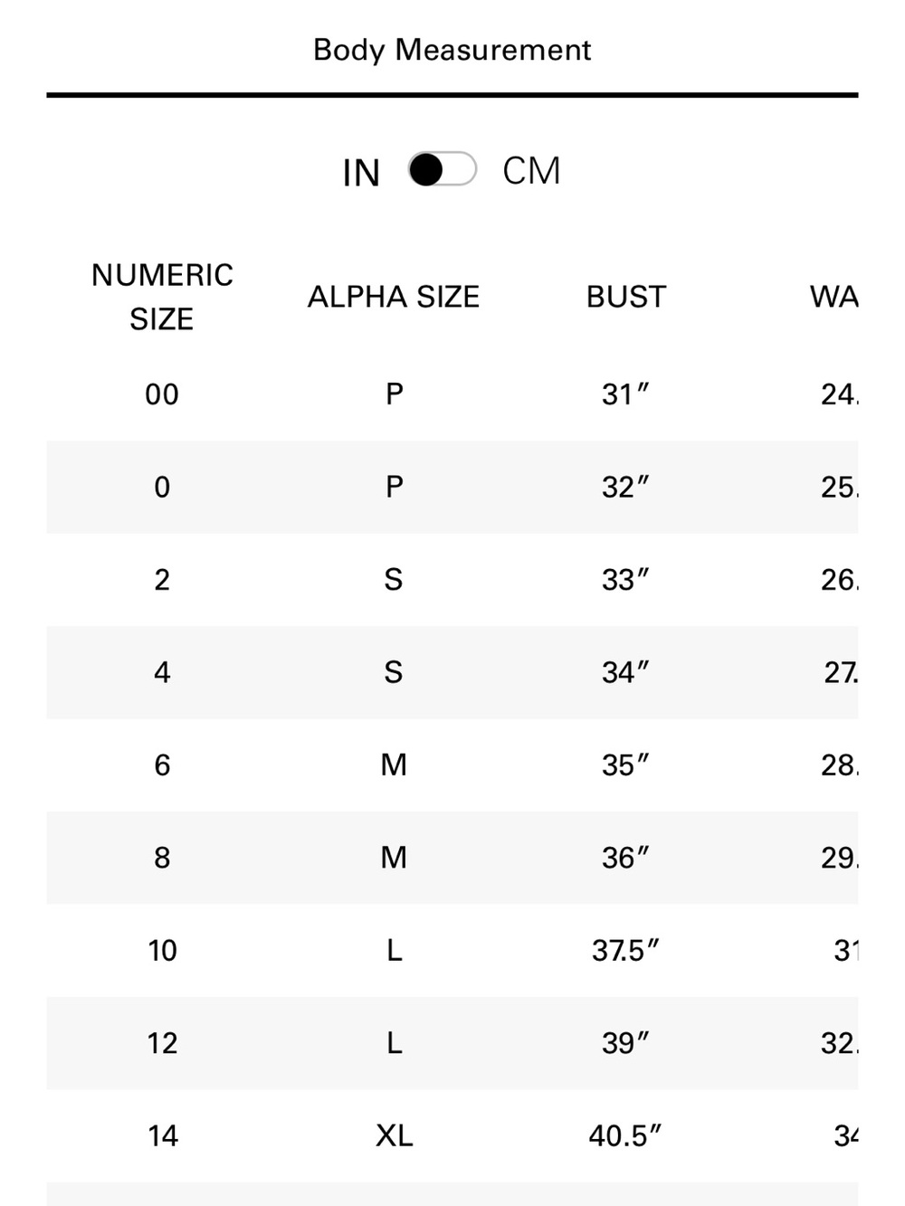The width and height of the screenshot is (905, 1206).
Task: Click the 31″ bust value
Action: [x=625, y=394]
